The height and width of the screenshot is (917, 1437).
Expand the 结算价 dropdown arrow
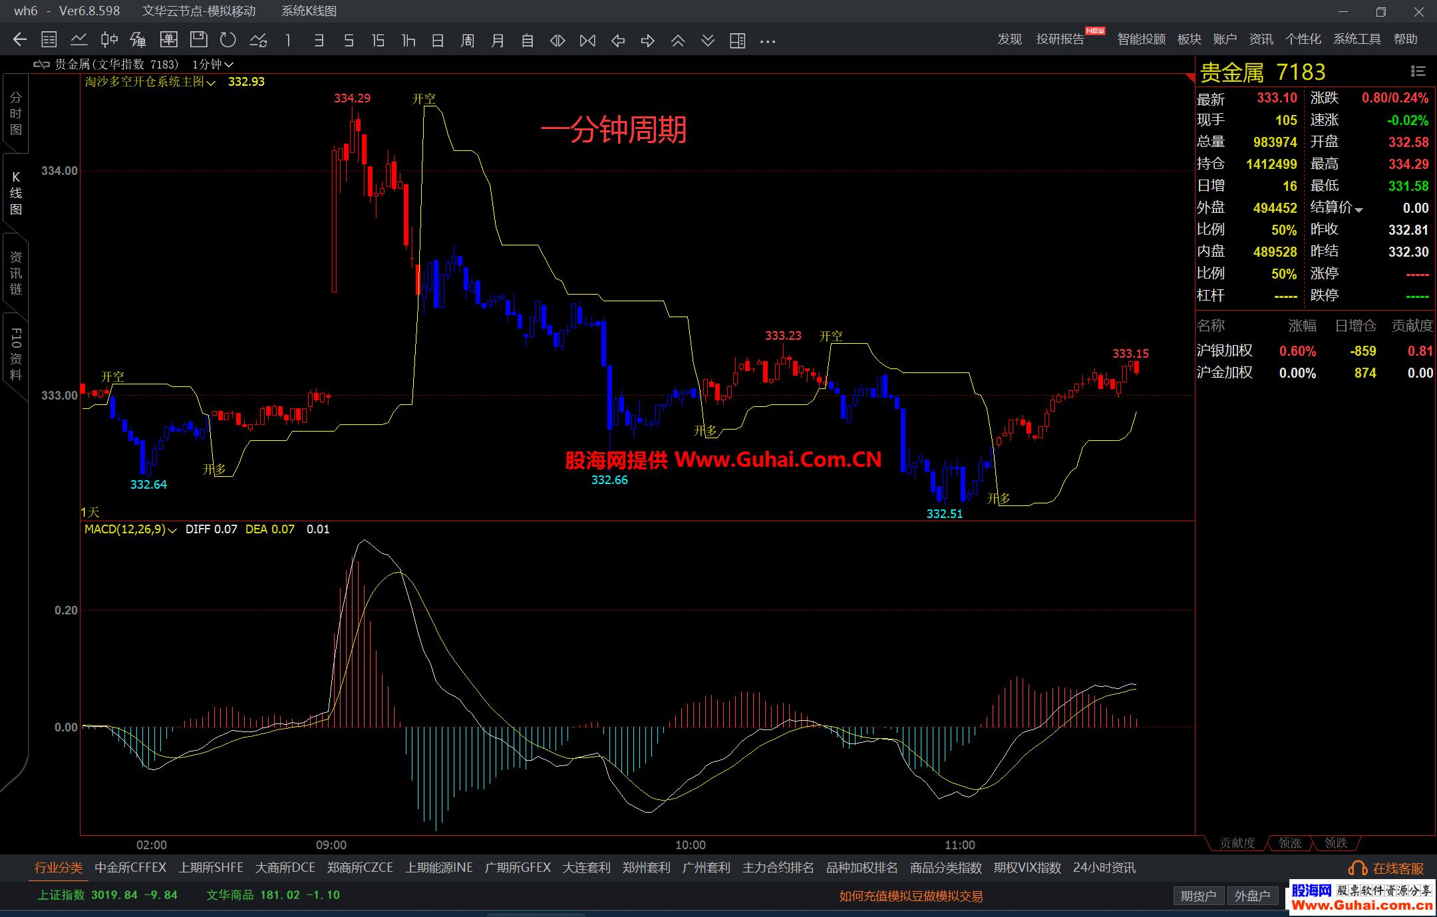1358,209
